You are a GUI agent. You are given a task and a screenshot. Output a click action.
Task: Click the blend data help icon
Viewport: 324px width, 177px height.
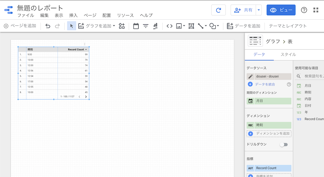289,84
